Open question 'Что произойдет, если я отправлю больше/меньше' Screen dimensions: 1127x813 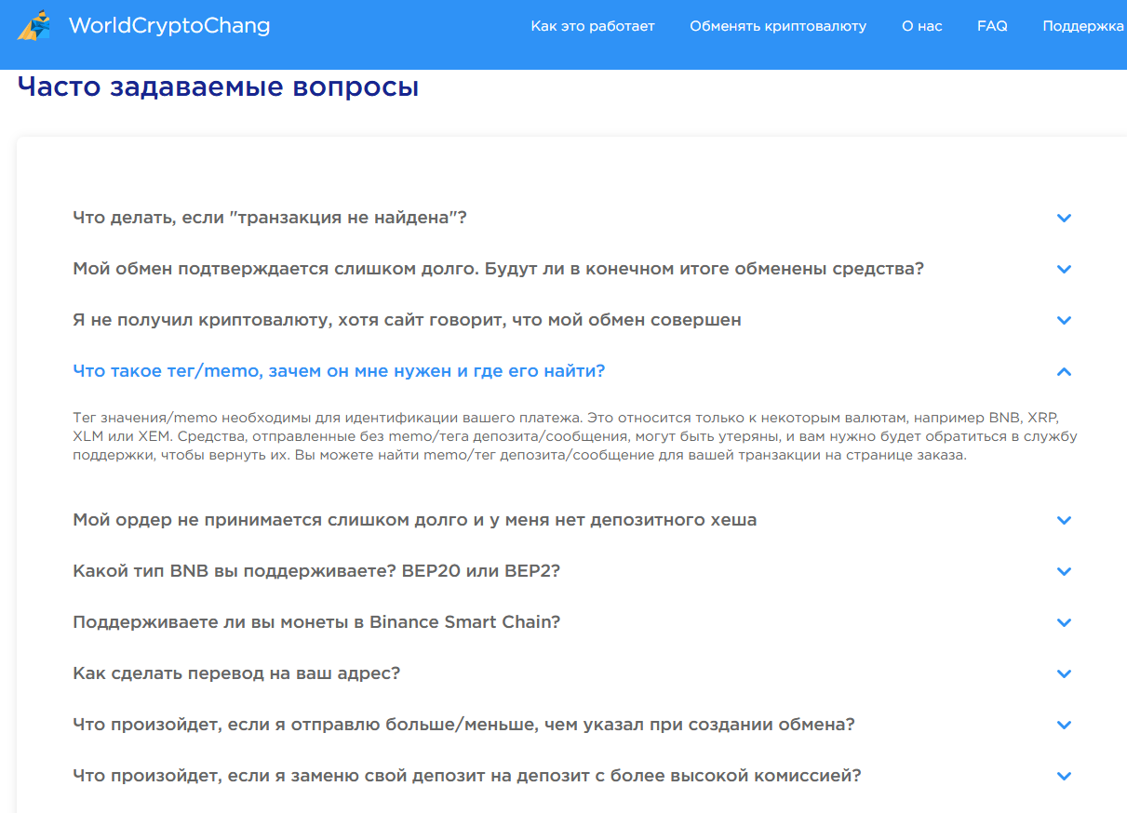[x=463, y=725]
